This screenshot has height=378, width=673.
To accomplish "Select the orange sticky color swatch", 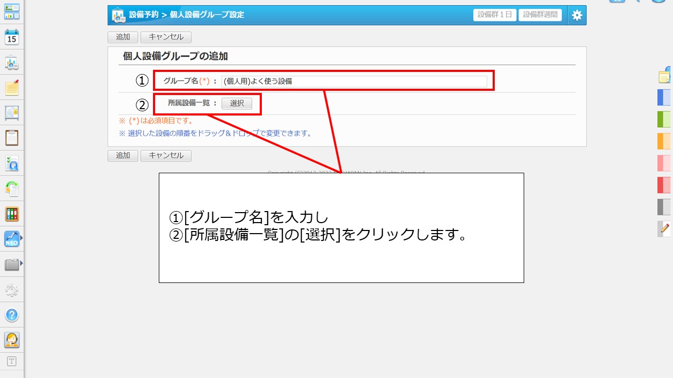I will coord(664,141).
